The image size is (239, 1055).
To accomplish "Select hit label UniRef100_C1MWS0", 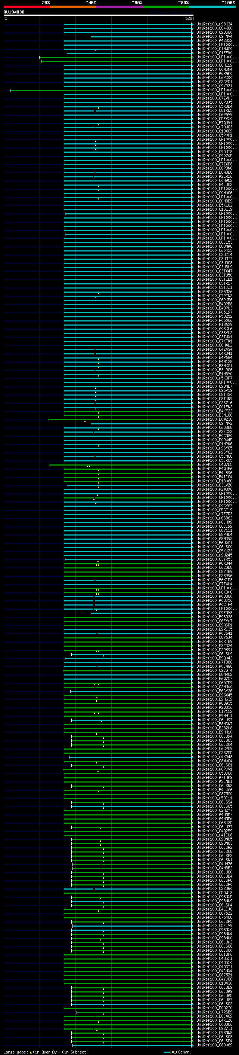I will click(x=214, y=49).
